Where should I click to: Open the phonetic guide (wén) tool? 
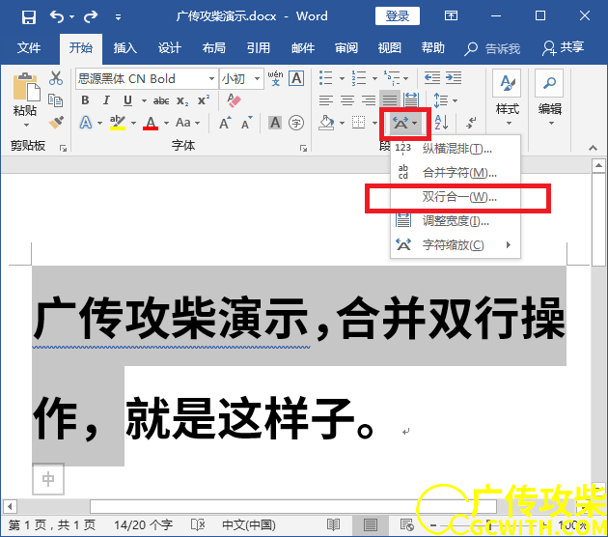click(275, 78)
